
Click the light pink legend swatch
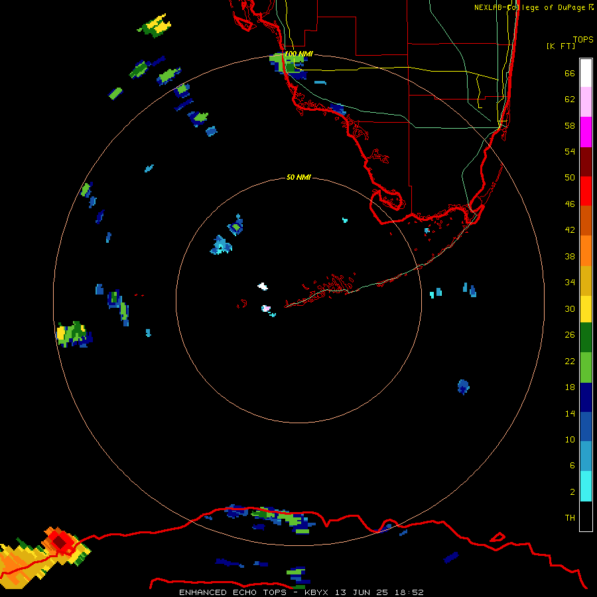[x=586, y=102]
